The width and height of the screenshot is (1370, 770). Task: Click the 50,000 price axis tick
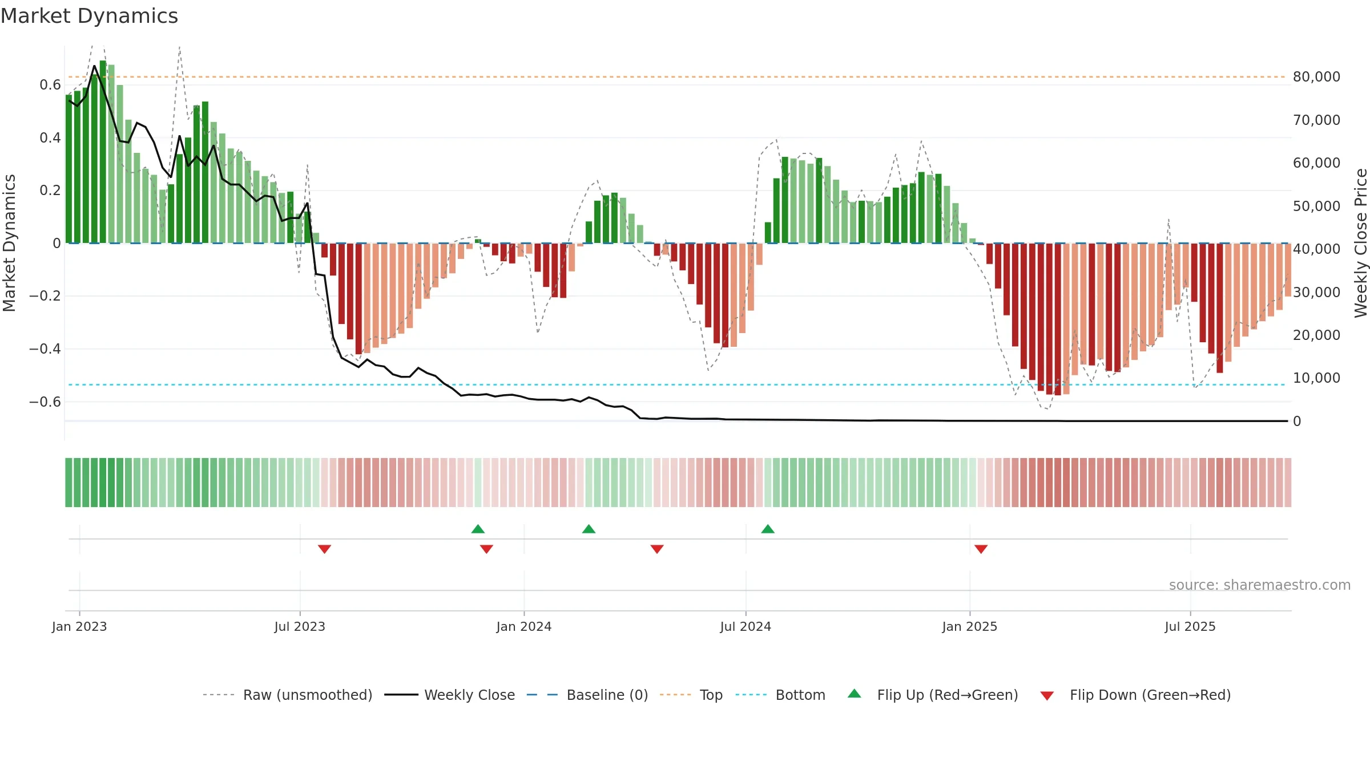click(x=1316, y=206)
